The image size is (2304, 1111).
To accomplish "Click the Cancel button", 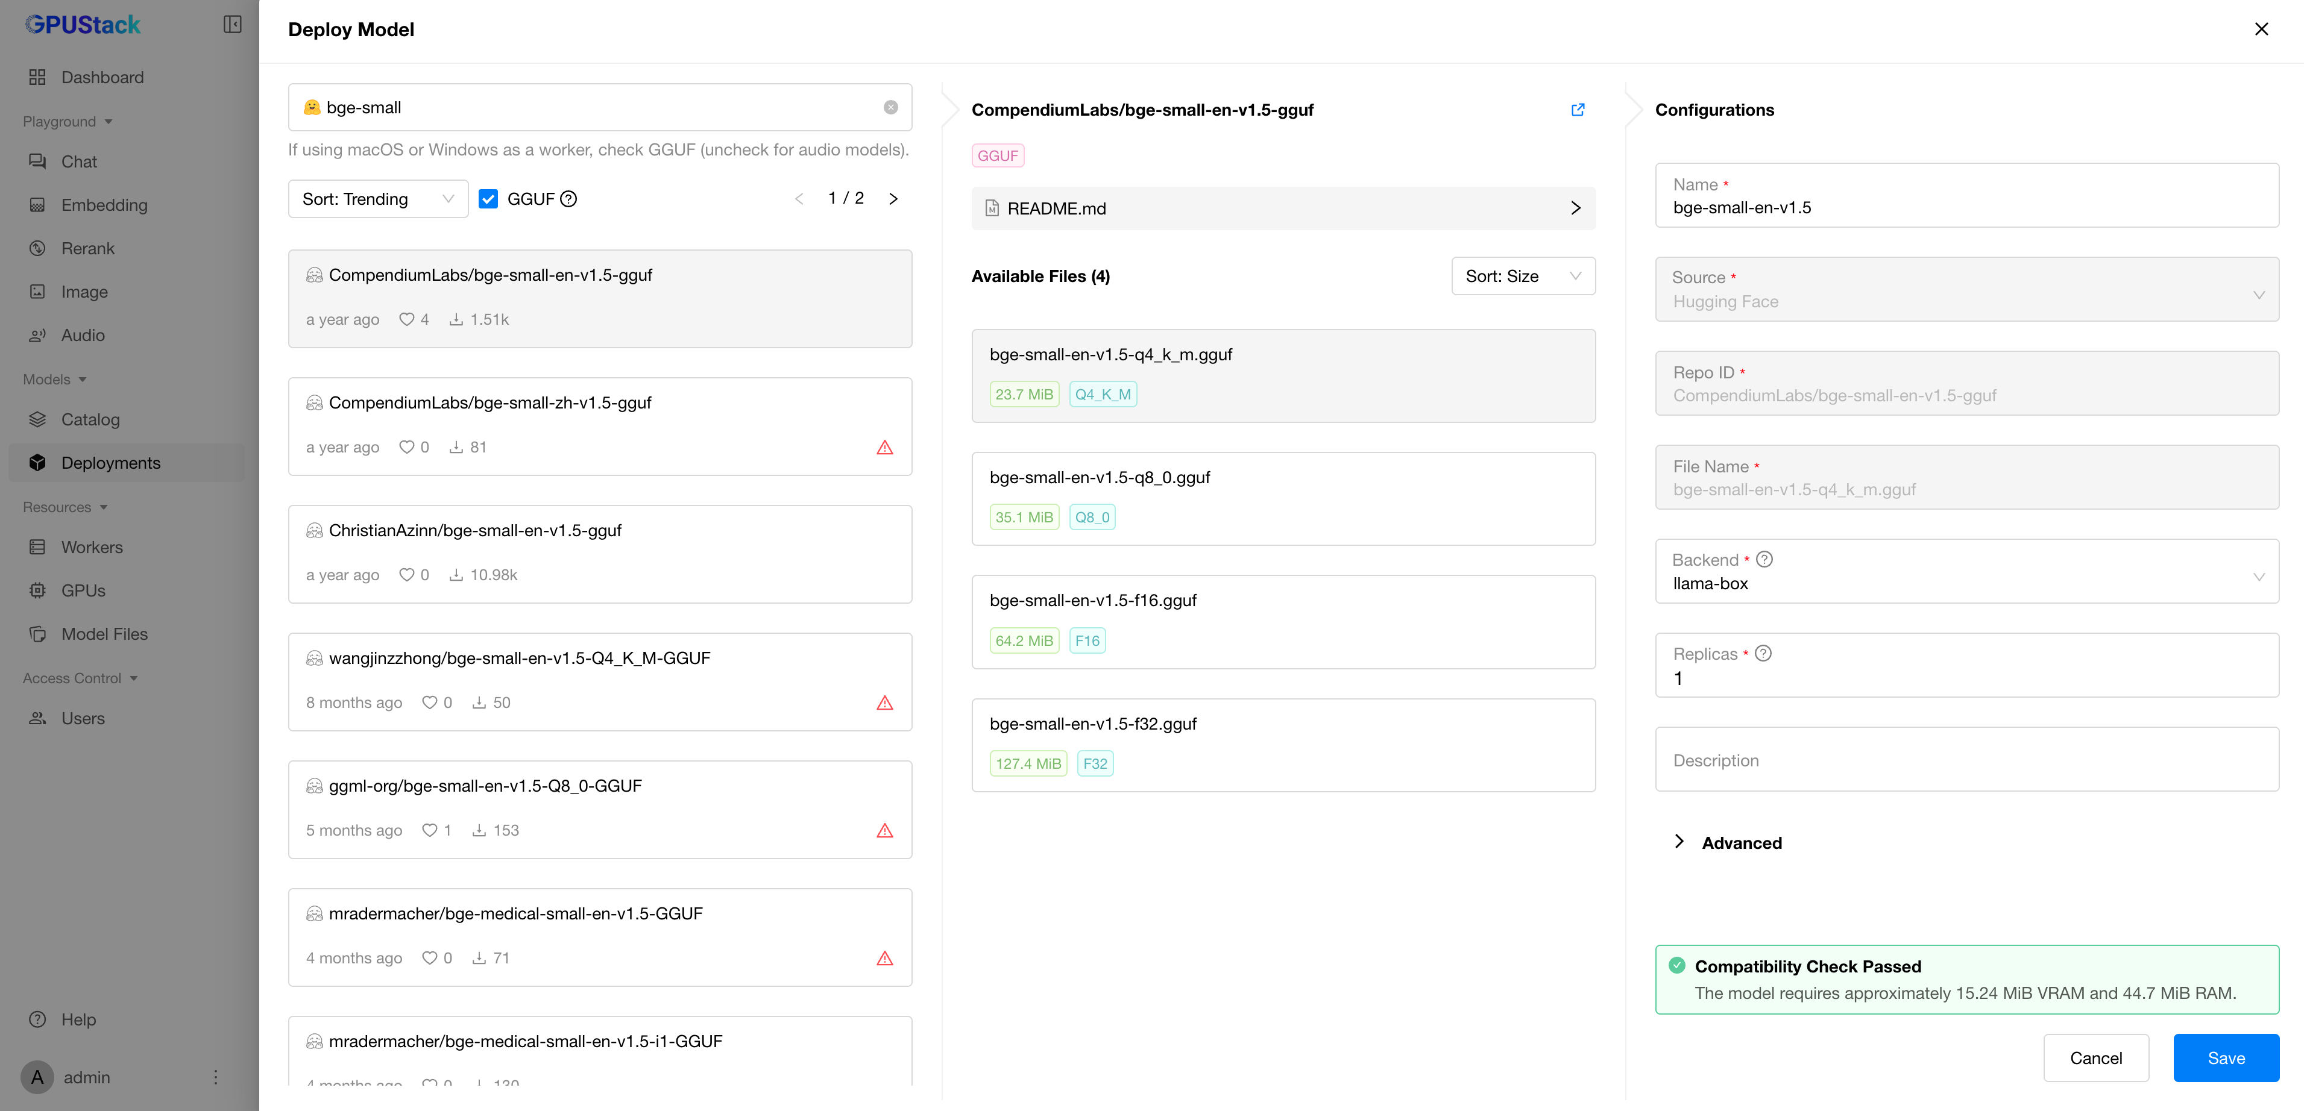I will [2095, 1058].
